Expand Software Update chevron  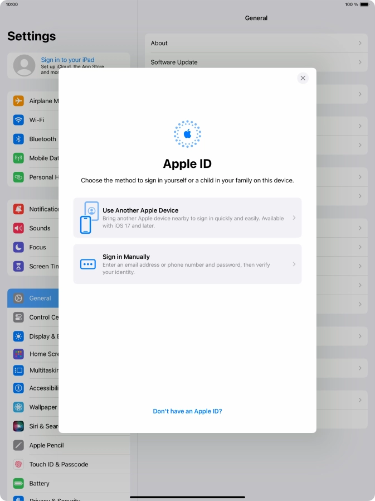click(x=360, y=62)
